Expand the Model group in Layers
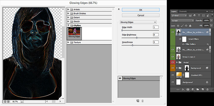 177,62
